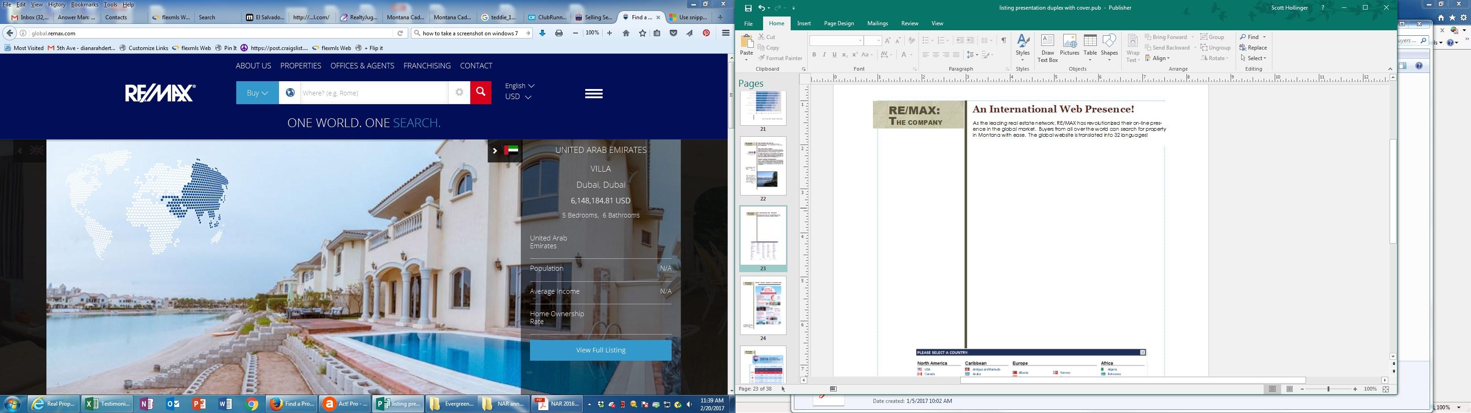Open the PROPERTIES link on RE/MAX
The height and width of the screenshot is (413, 1471).
(301, 66)
